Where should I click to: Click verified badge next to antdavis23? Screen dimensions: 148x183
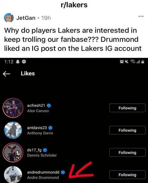(x=51, y=128)
